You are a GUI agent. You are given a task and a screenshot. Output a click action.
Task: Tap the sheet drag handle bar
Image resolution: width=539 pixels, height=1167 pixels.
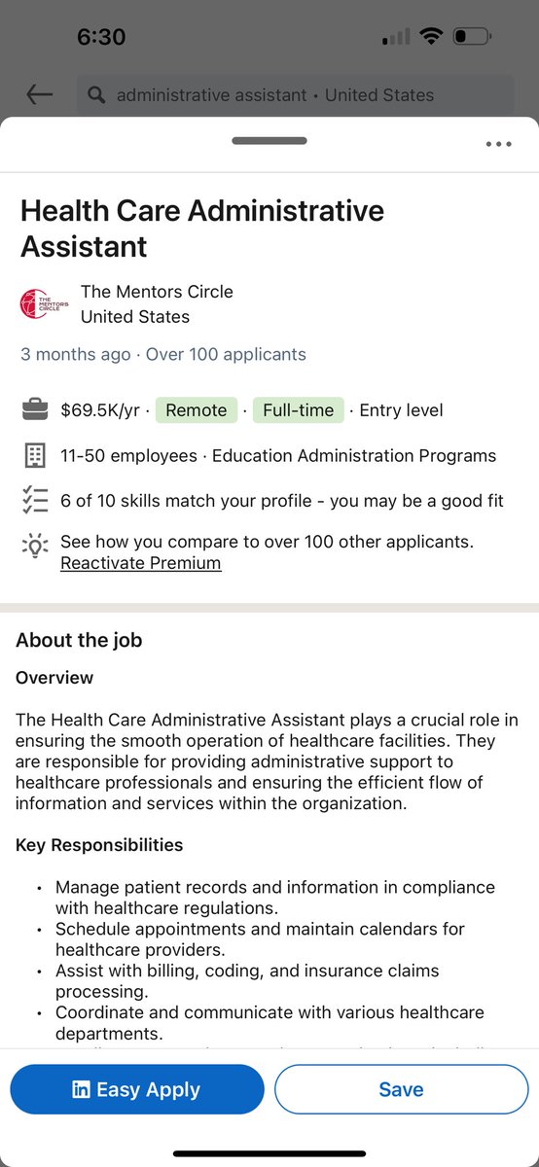pos(269,141)
